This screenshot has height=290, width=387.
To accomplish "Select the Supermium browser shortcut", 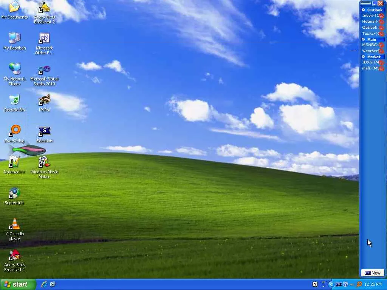I will point(14,196).
